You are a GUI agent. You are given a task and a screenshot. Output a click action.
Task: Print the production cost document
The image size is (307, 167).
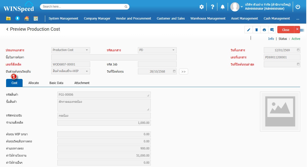click(264, 30)
